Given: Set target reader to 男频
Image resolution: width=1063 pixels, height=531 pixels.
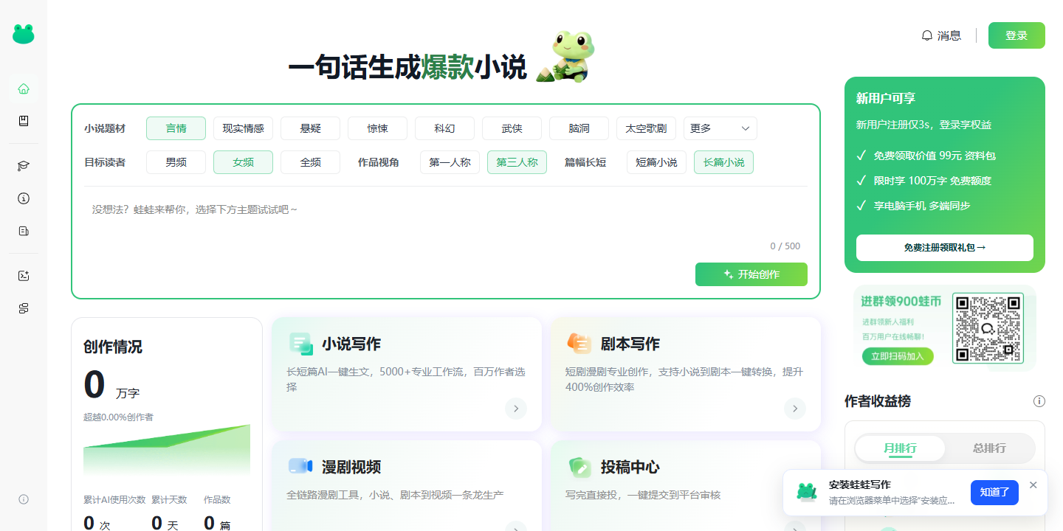Looking at the screenshot, I should [176, 162].
